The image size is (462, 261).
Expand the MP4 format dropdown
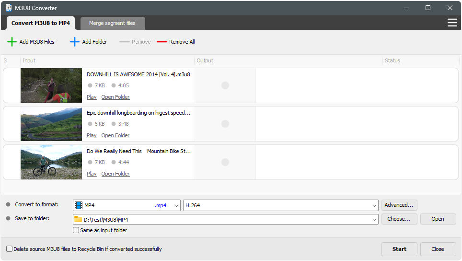tap(175, 205)
